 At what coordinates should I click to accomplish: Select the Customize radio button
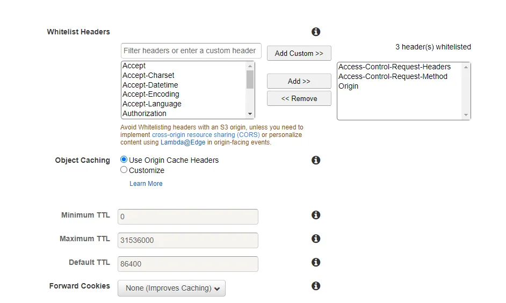coord(124,170)
